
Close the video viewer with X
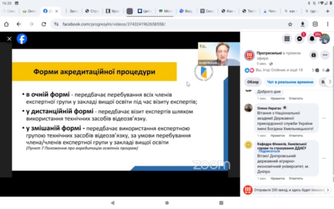click(x=9, y=38)
